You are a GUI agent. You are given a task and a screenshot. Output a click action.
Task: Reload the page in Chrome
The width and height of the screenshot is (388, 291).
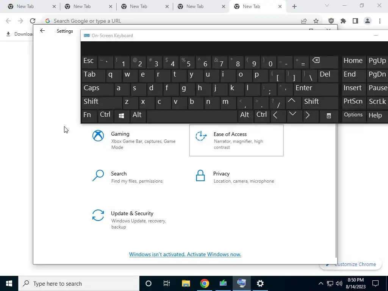point(33,21)
